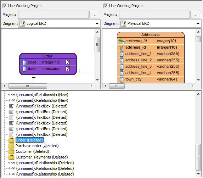Click left diagram scroll up arrow
203x178 pixels.
click(98, 32)
